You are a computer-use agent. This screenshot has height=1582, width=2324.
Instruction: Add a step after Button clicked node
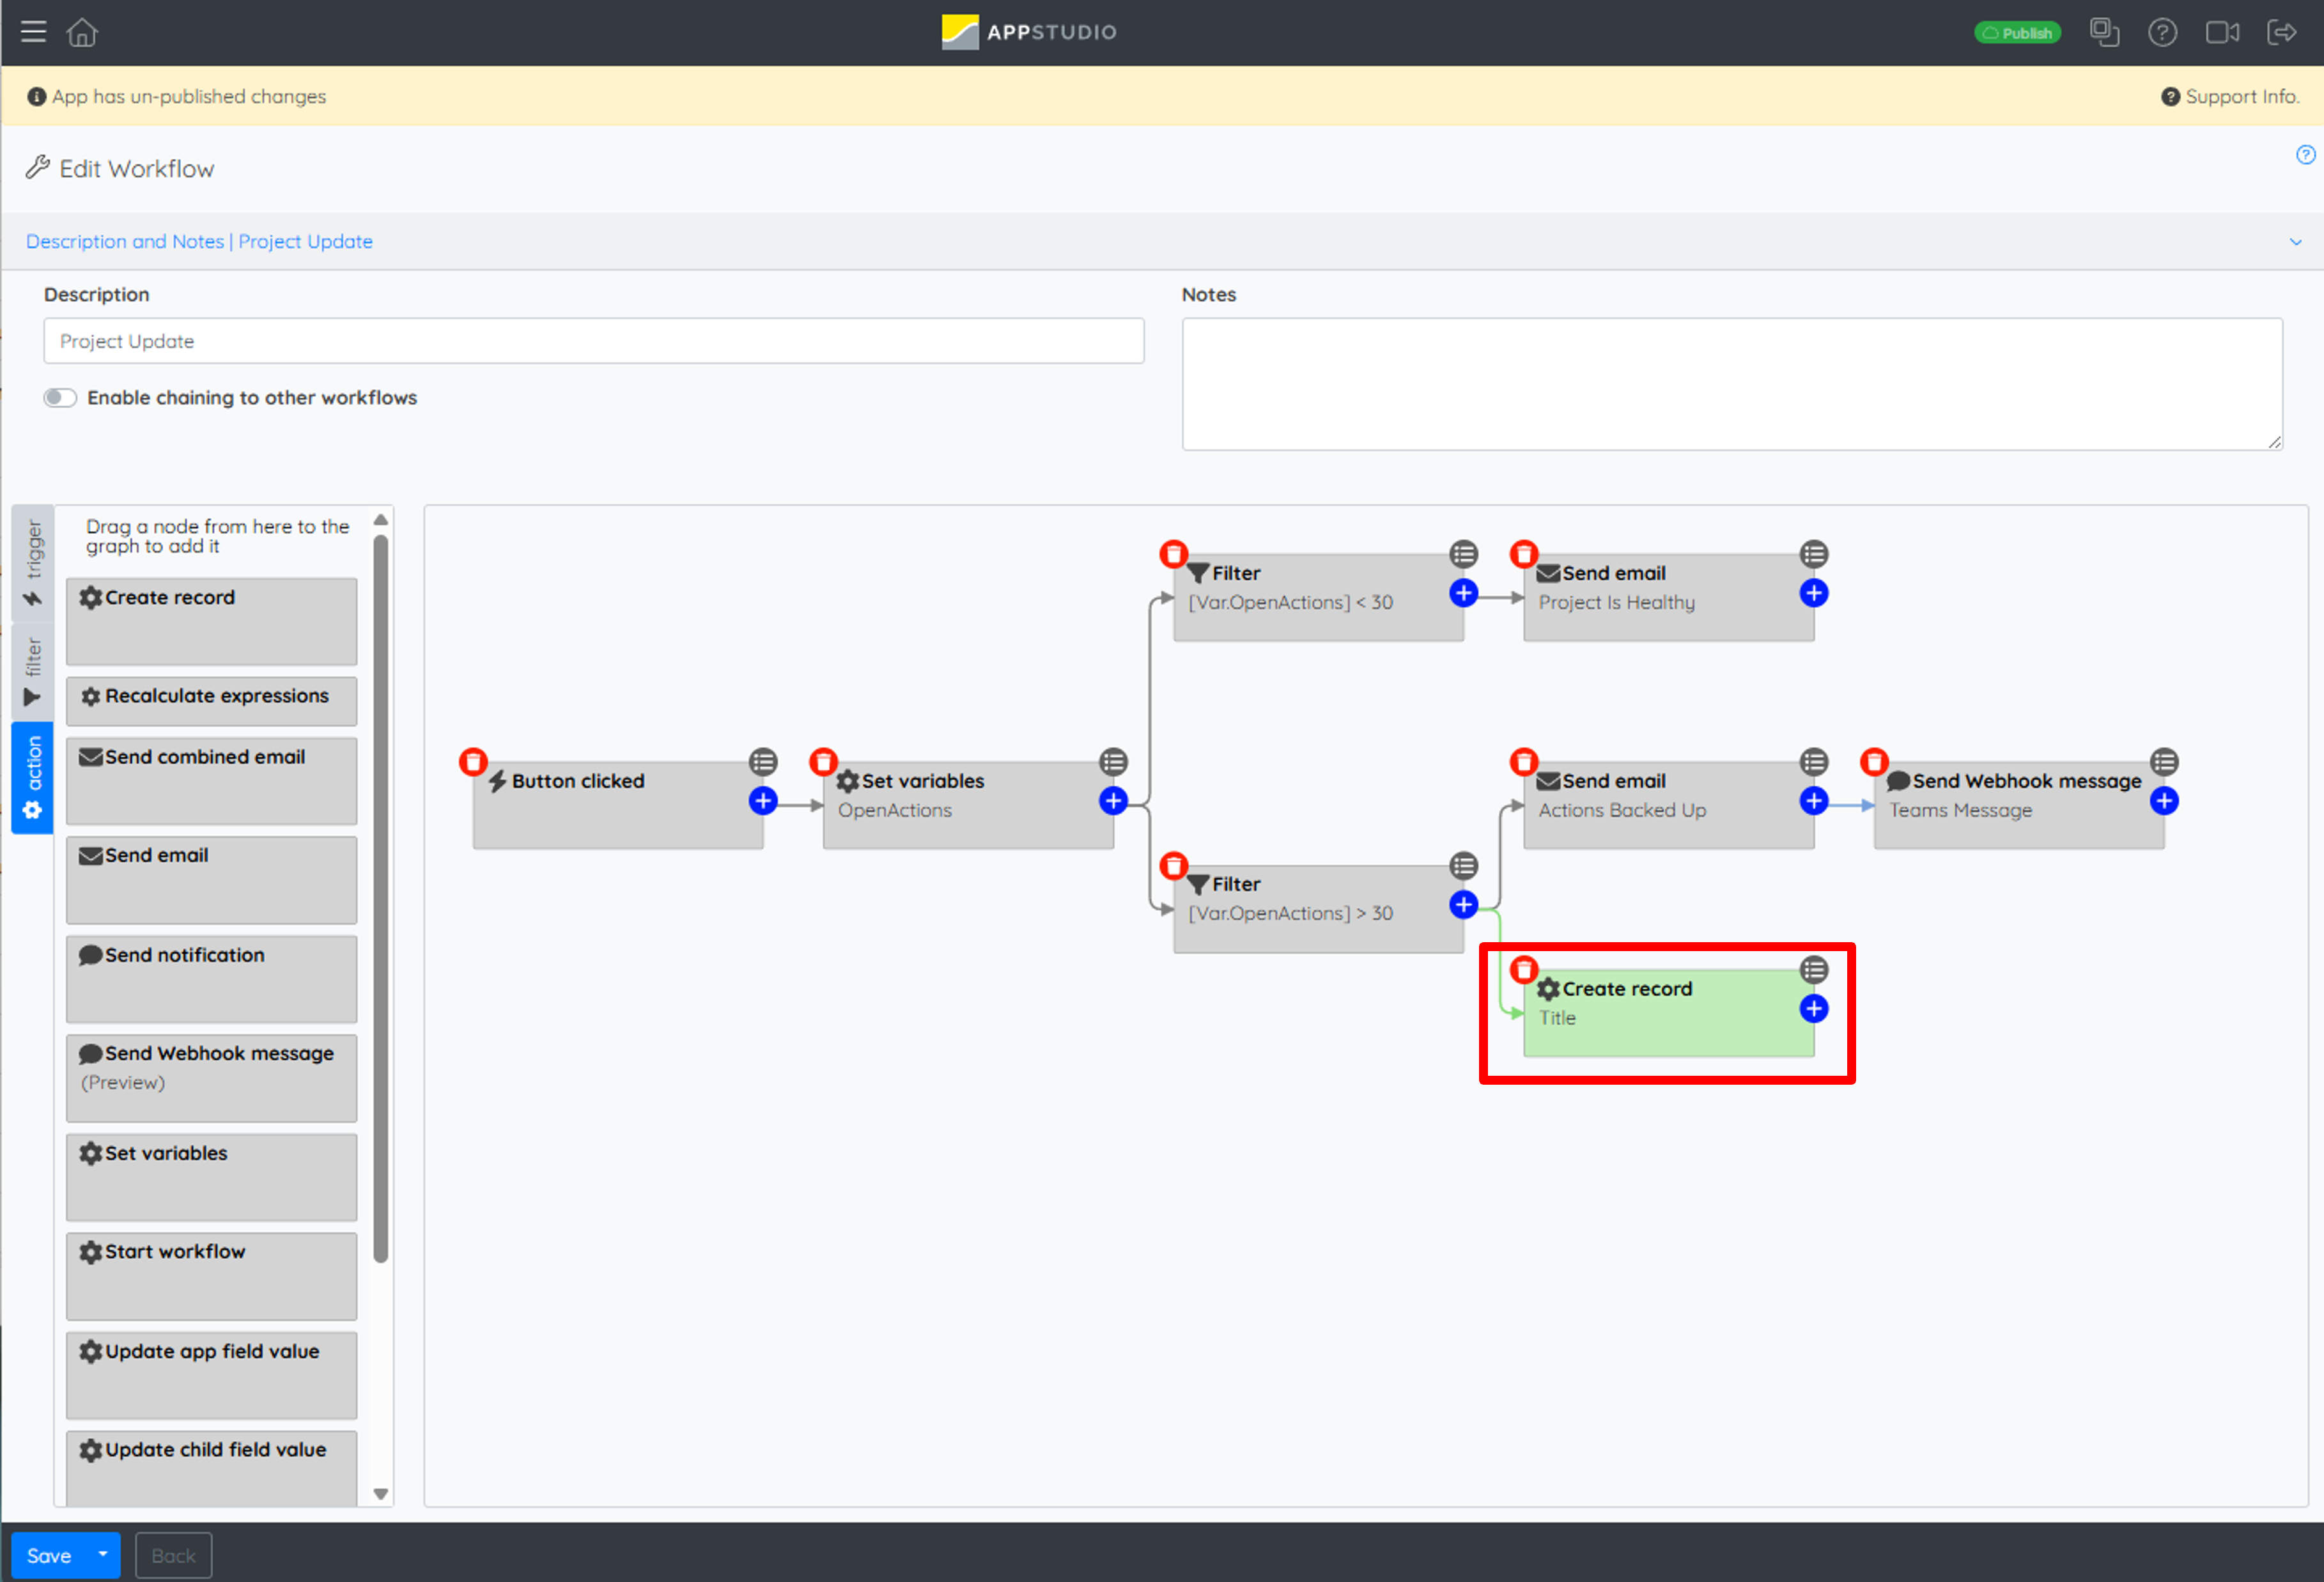763,801
